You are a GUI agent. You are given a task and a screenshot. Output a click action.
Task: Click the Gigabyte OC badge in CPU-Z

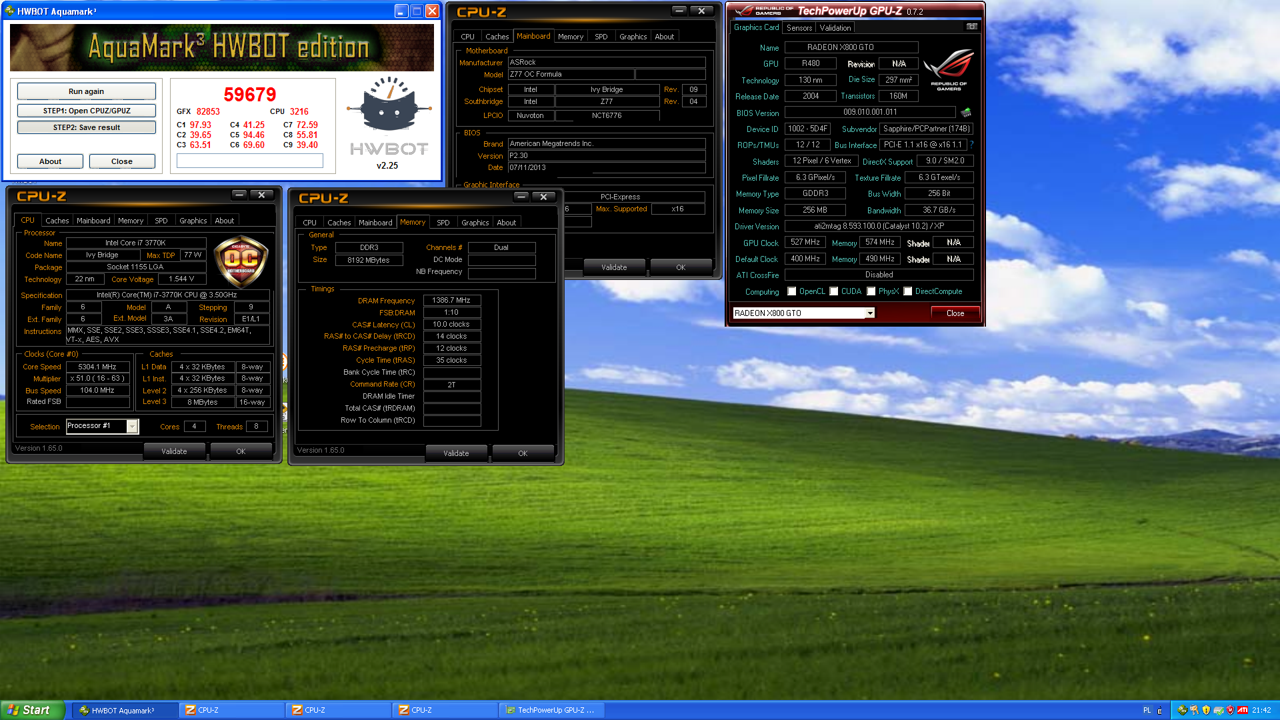pyautogui.click(x=241, y=261)
